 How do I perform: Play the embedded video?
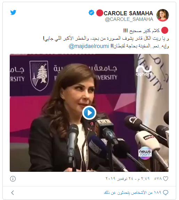89,113
